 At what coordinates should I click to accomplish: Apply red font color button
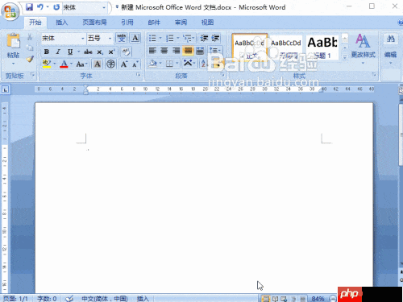tap(64, 64)
